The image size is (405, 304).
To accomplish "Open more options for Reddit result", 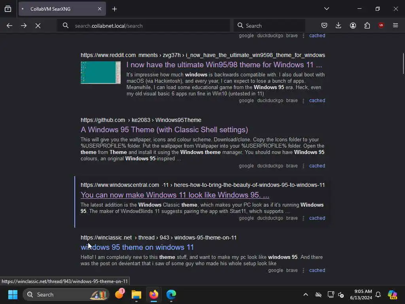I will point(303,101).
